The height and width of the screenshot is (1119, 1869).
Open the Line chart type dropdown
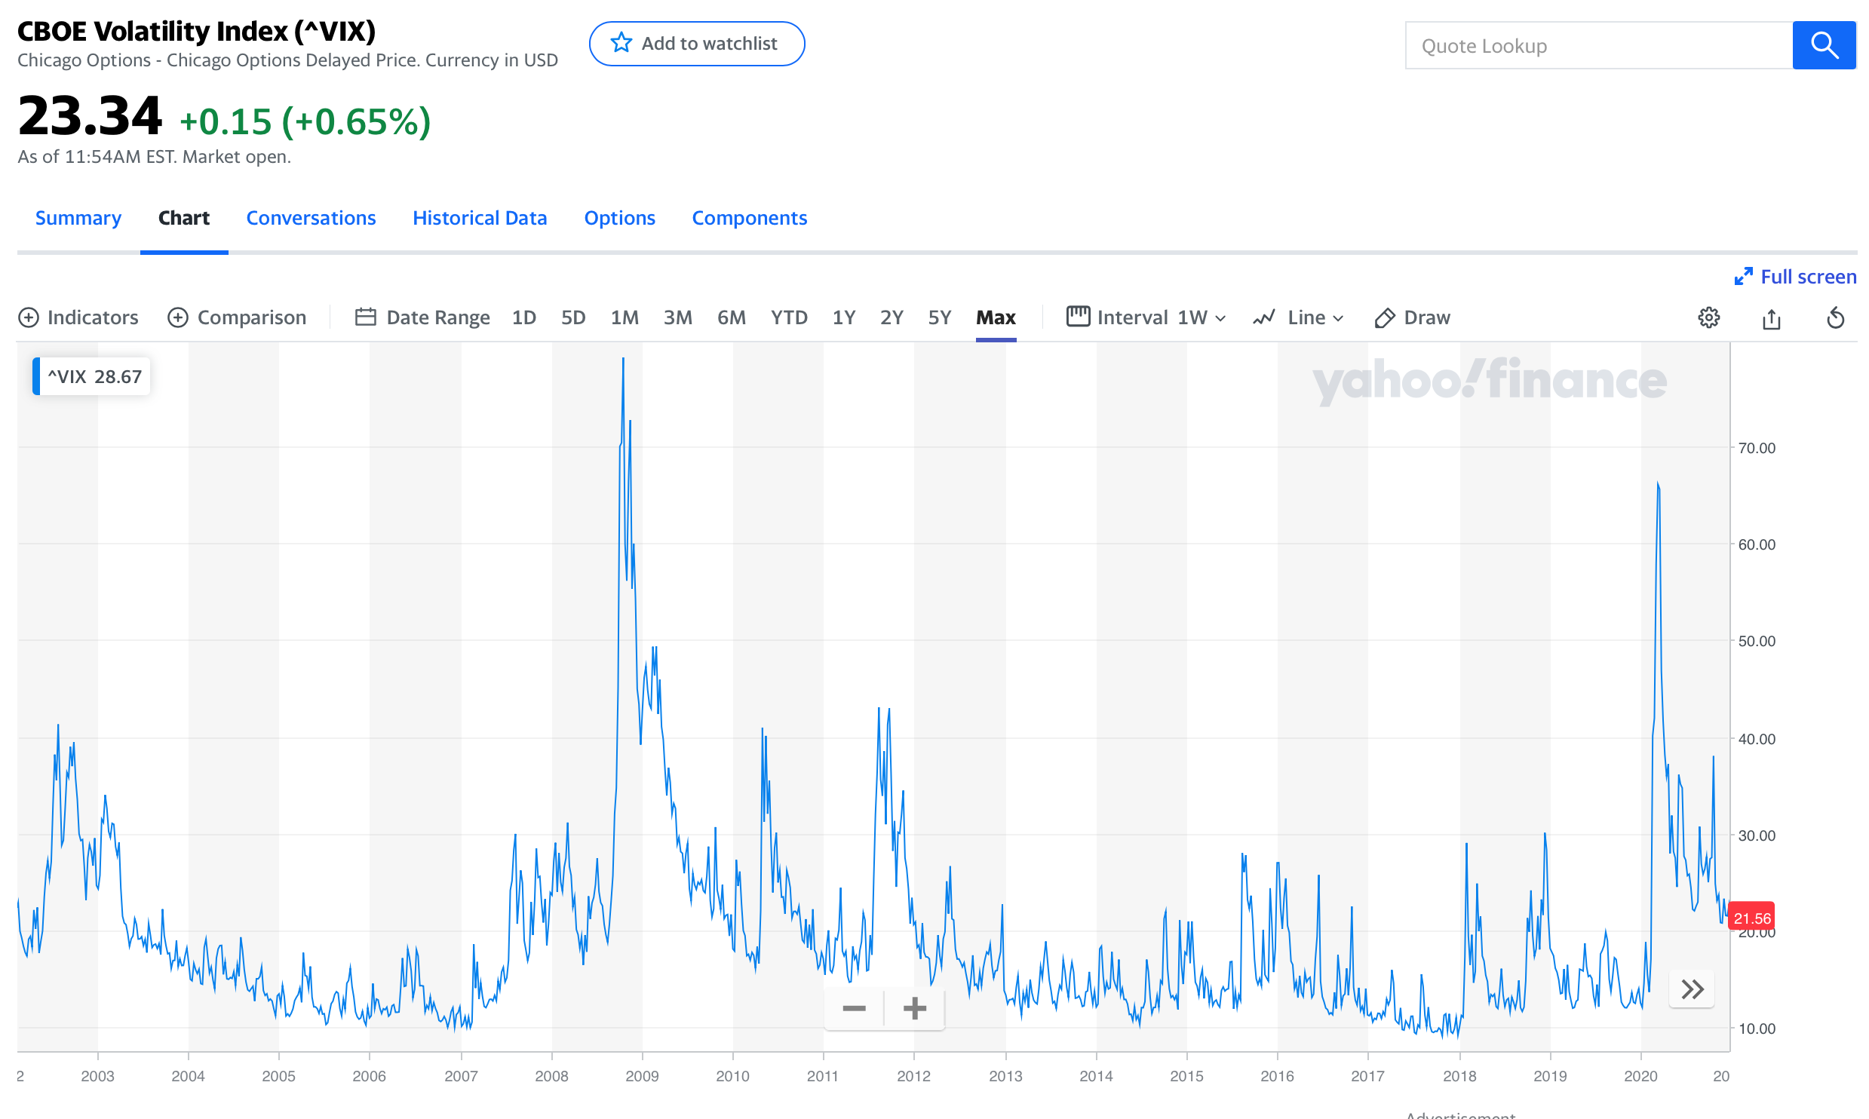1299,317
